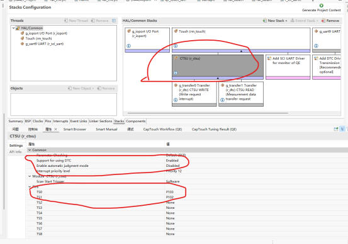
Task: Click Scan Start Trigger value Software
Action: point(172,181)
